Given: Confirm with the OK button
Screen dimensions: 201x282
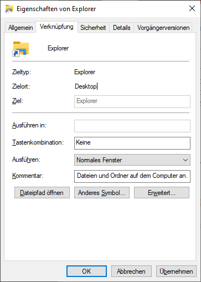Looking at the screenshot, I should (86, 271).
